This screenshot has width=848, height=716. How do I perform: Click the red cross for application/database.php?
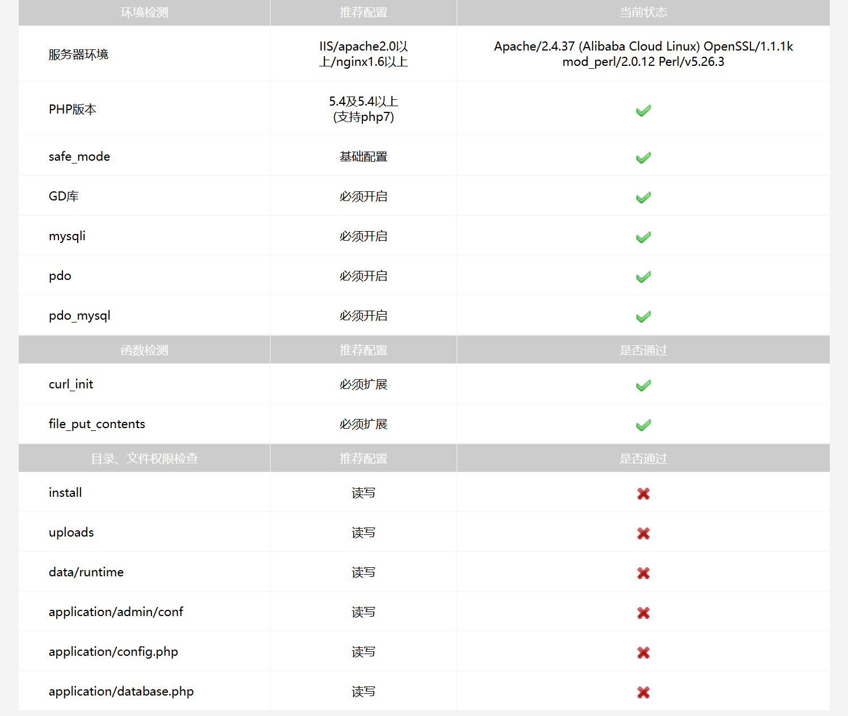coord(643,692)
